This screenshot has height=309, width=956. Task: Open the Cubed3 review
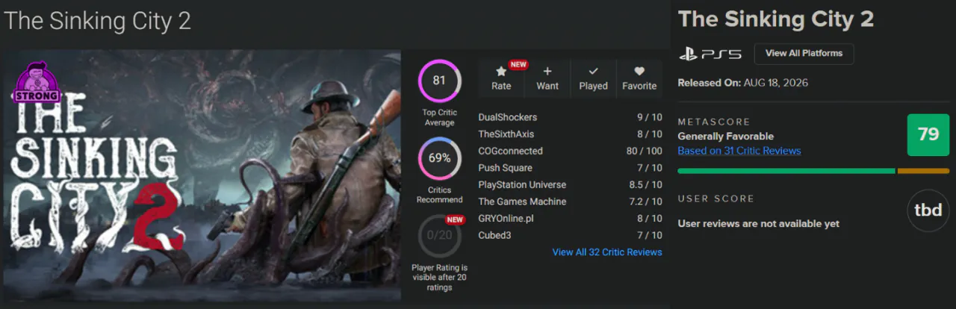pyautogui.click(x=494, y=236)
